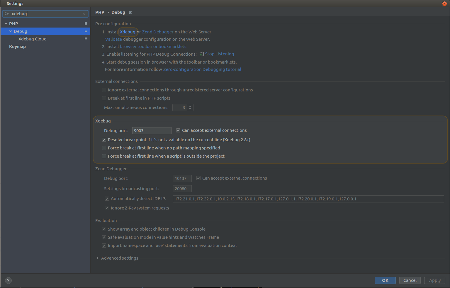Image resolution: width=450 pixels, height=288 pixels.
Task: Click the OK button
Action: click(x=385, y=280)
